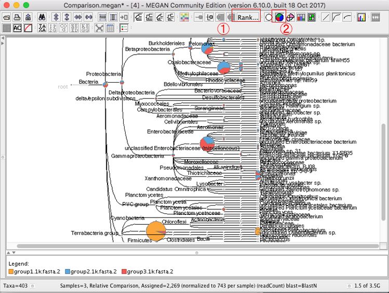This screenshot has height=293, width=389.
Task: Select the Firmicutes orange pie node
Action: click(155, 232)
